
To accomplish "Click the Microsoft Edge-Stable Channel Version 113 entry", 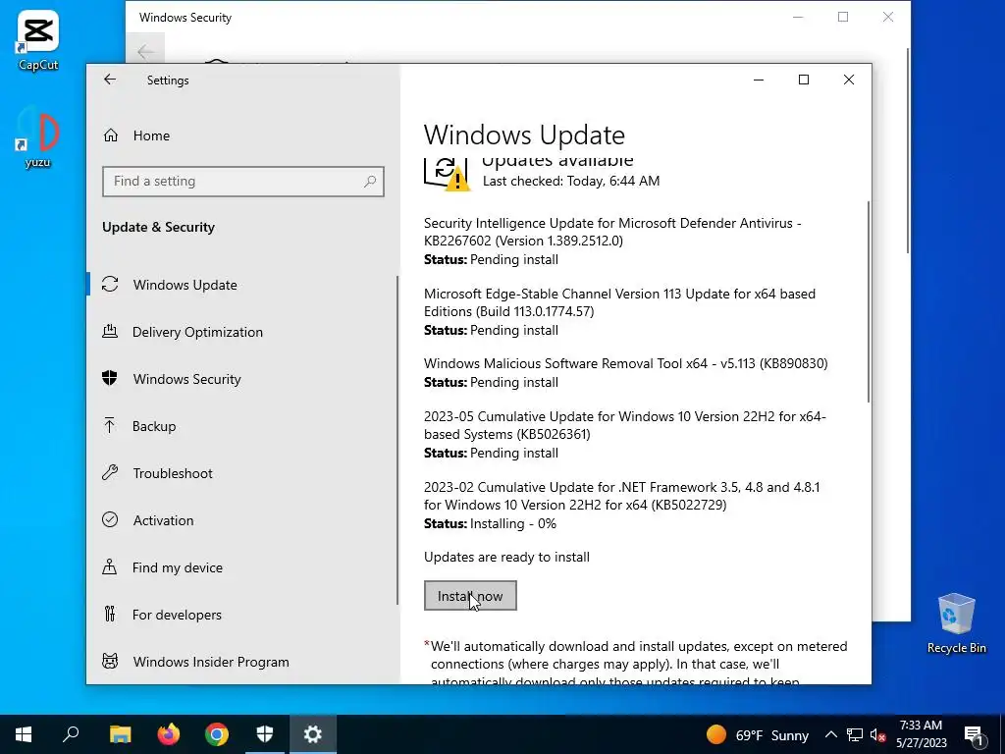I will coord(619,311).
